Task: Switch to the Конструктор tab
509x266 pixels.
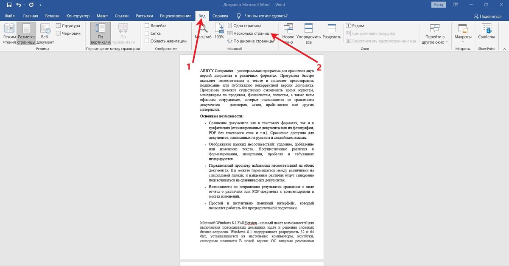Action: (x=77, y=16)
